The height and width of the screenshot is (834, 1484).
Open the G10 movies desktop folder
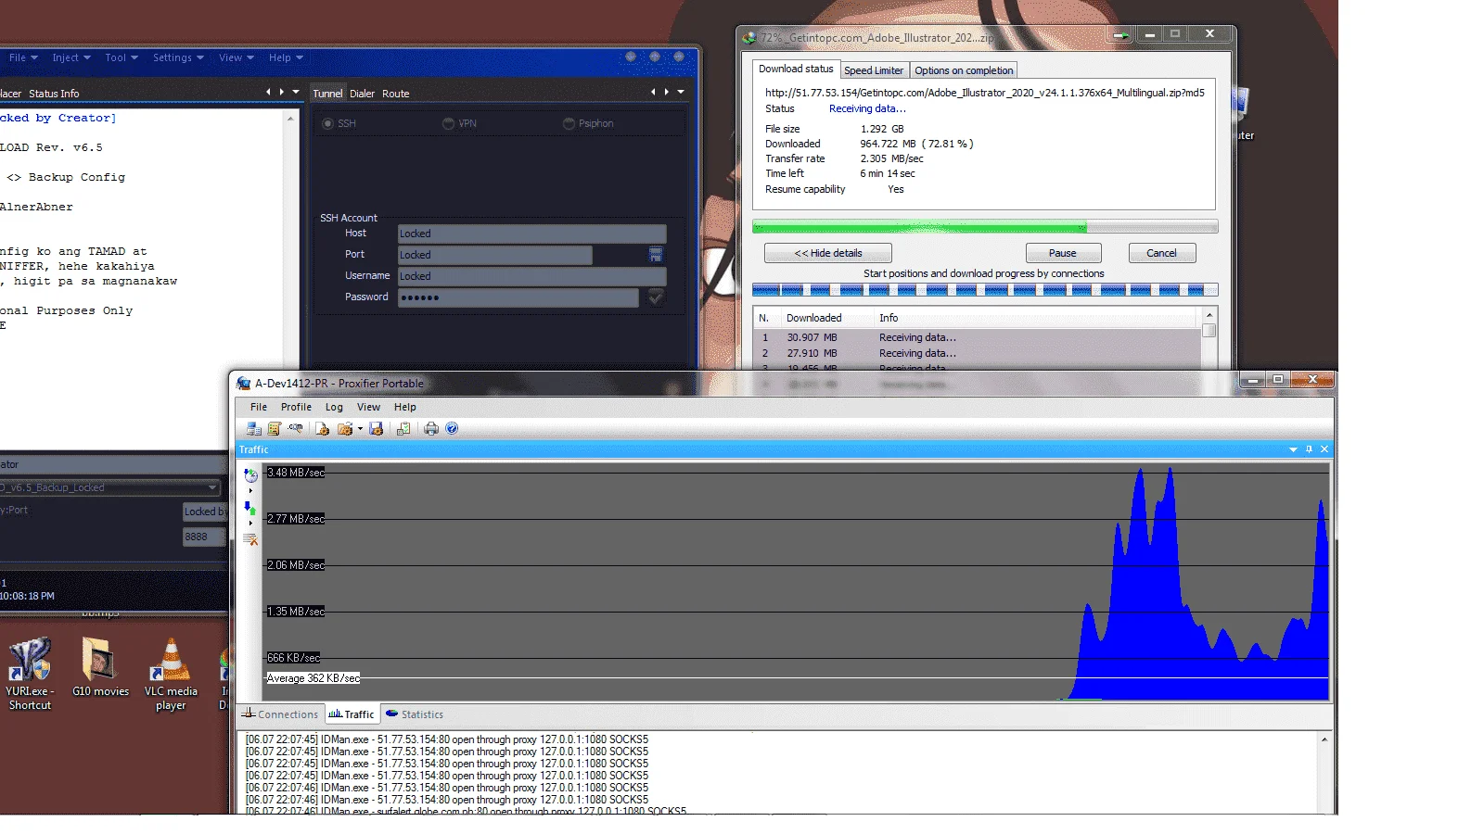click(100, 668)
